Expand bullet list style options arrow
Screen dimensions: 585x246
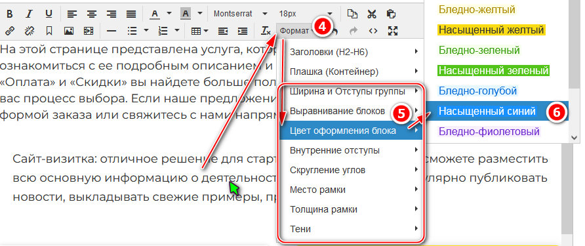tap(146, 30)
